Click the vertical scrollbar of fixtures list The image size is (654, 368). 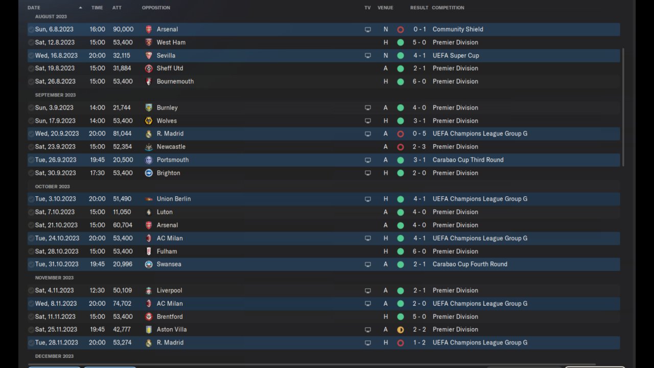tap(623, 107)
